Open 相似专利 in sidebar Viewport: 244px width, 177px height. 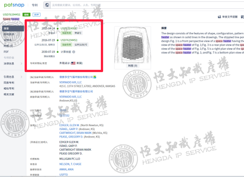(9, 88)
